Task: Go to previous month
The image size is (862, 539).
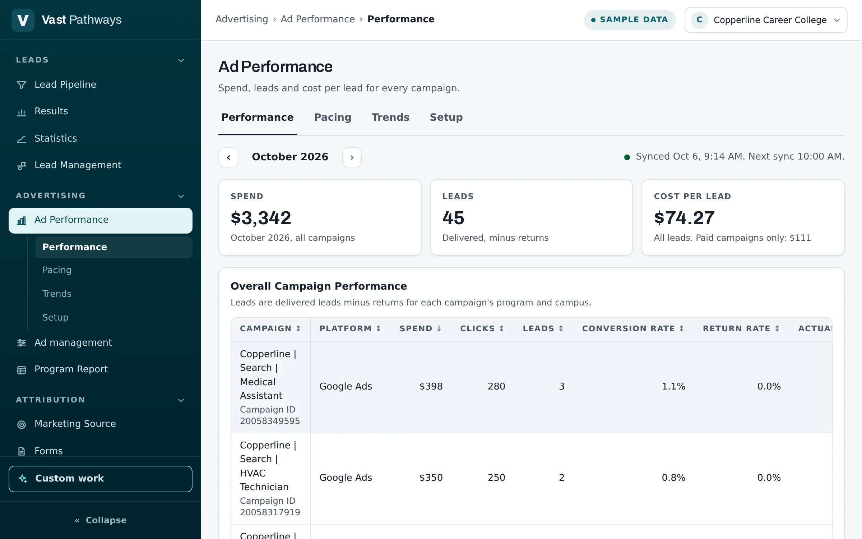Action: tap(228, 157)
